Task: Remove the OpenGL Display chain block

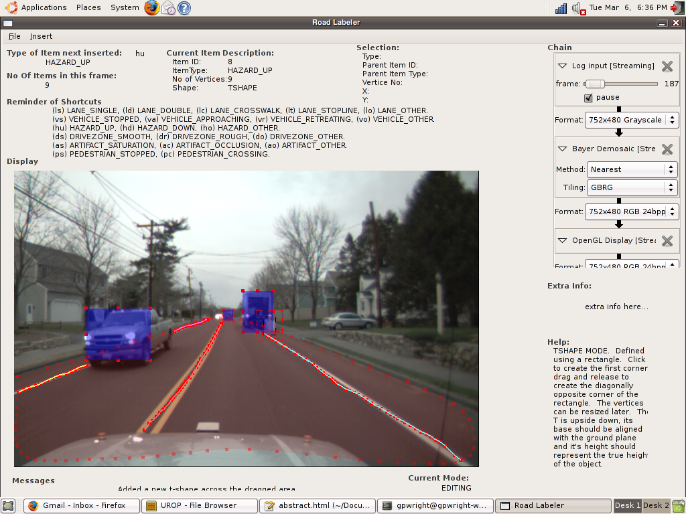Action: pos(667,240)
